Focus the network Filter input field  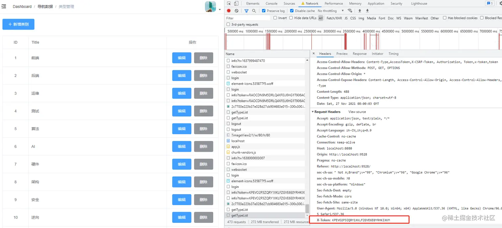pyautogui.click(x=248, y=18)
